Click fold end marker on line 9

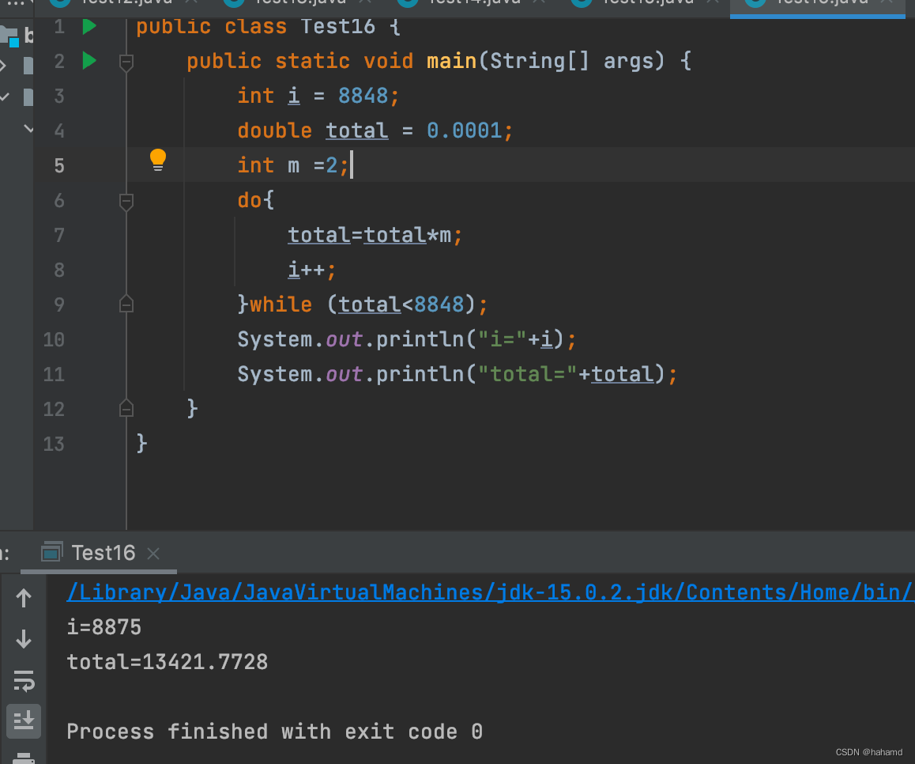pos(126,304)
